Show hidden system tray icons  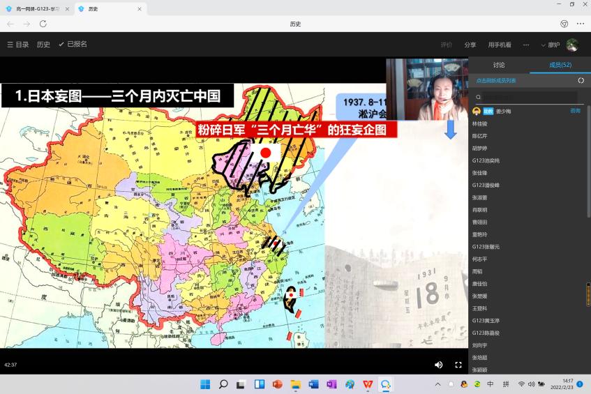pyautogui.click(x=437, y=384)
